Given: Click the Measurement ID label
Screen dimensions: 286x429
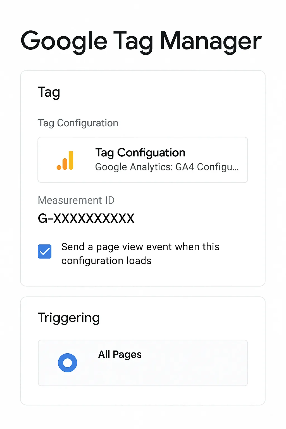Looking at the screenshot, I should [x=76, y=200].
